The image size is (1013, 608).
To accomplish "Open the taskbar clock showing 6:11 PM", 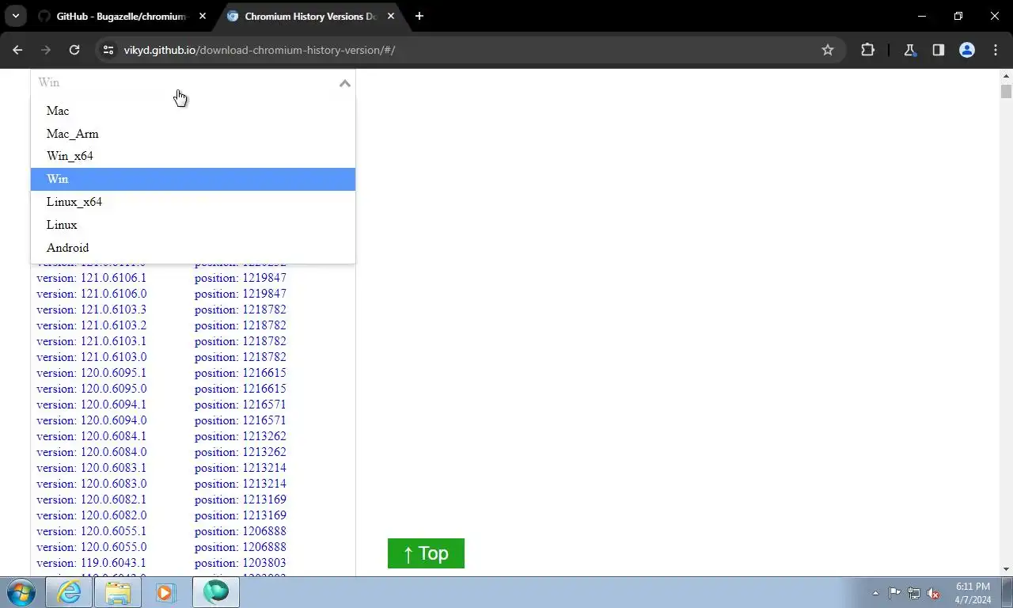I will [x=973, y=593].
